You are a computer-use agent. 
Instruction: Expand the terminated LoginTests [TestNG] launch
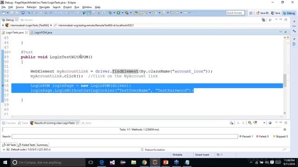point(3,25)
